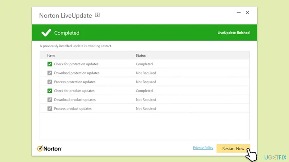Toggle Download product updates checkbox
Screen dimensions: 289x162
[50, 99]
